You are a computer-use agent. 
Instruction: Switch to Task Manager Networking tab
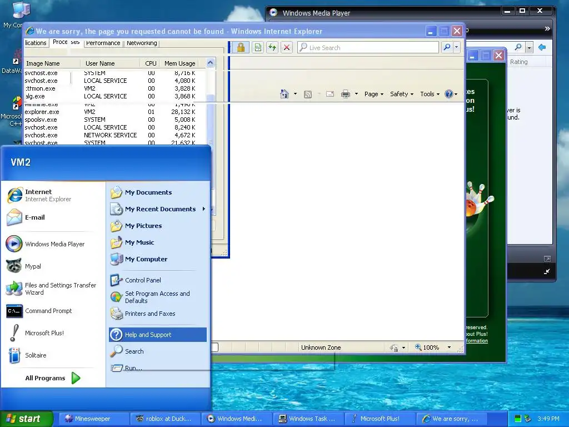pos(142,43)
